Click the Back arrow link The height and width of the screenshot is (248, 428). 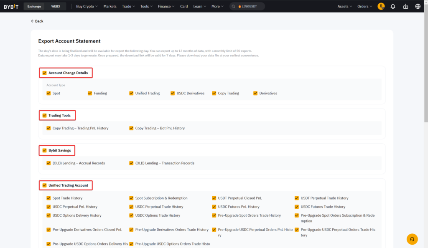pyautogui.click(x=37, y=21)
